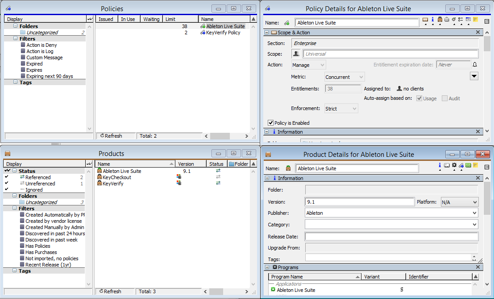This screenshot has width=494, height=299.
Task: Click the Scope person icon next to Universal
Action: pyautogui.click(x=296, y=54)
